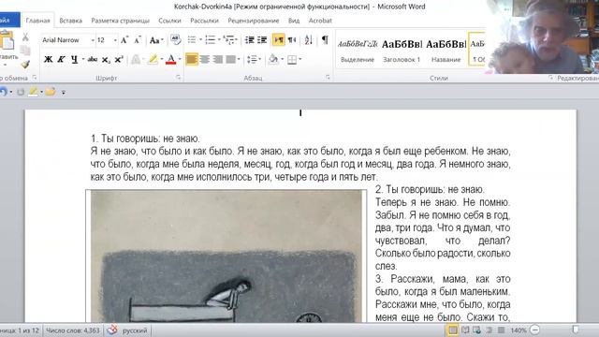Toggle italic К formatting
This screenshot has width=599, height=337.
(61, 60)
